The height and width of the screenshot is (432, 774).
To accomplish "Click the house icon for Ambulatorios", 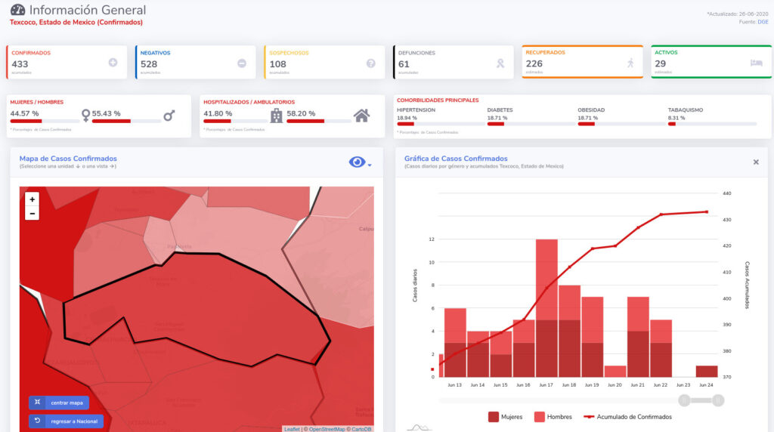I will pyautogui.click(x=361, y=116).
